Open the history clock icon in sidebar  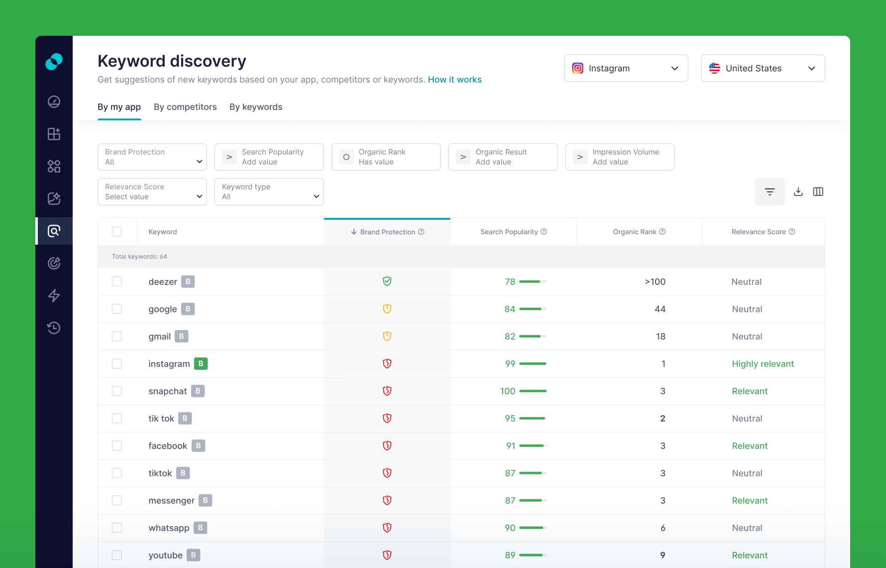click(x=54, y=327)
